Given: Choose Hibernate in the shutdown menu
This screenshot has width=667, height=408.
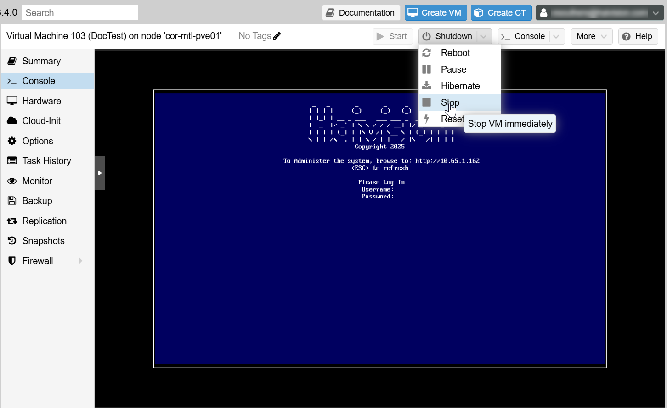Looking at the screenshot, I should [x=460, y=86].
